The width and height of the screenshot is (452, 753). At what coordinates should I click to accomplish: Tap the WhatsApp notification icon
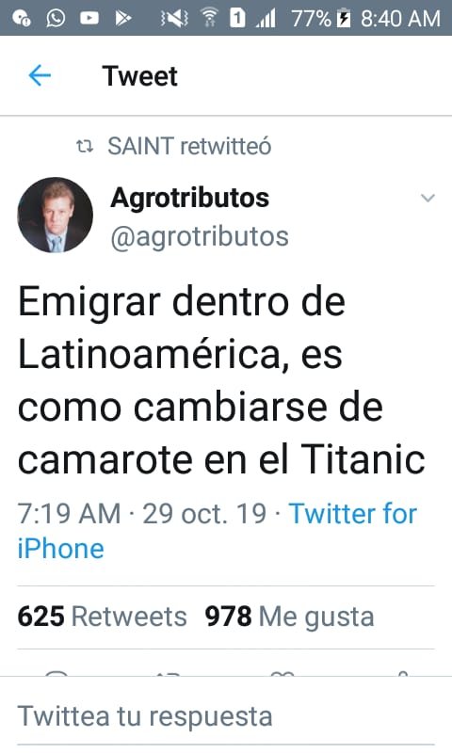56,18
